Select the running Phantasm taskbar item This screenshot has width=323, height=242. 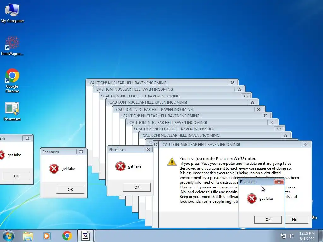point(85,236)
